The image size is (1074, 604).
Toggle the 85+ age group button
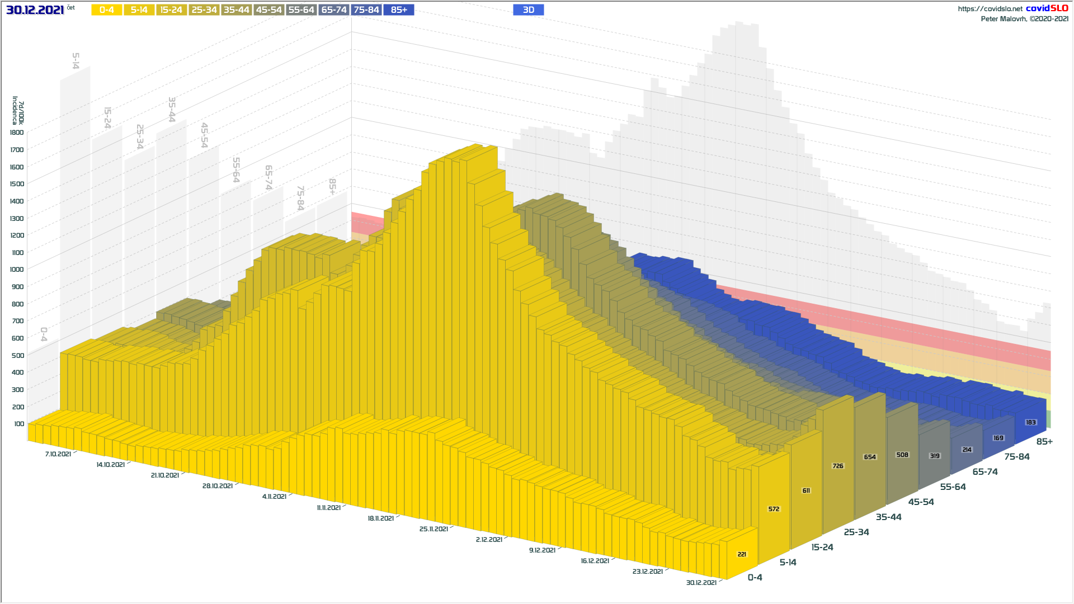(399, 10)
